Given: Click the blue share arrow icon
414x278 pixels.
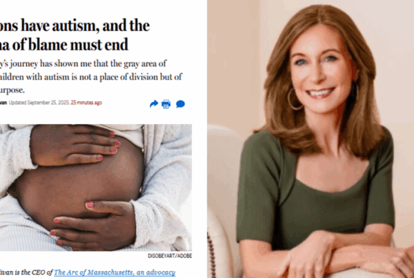Looking at the screenshot, I should click(x=154, y=104).
